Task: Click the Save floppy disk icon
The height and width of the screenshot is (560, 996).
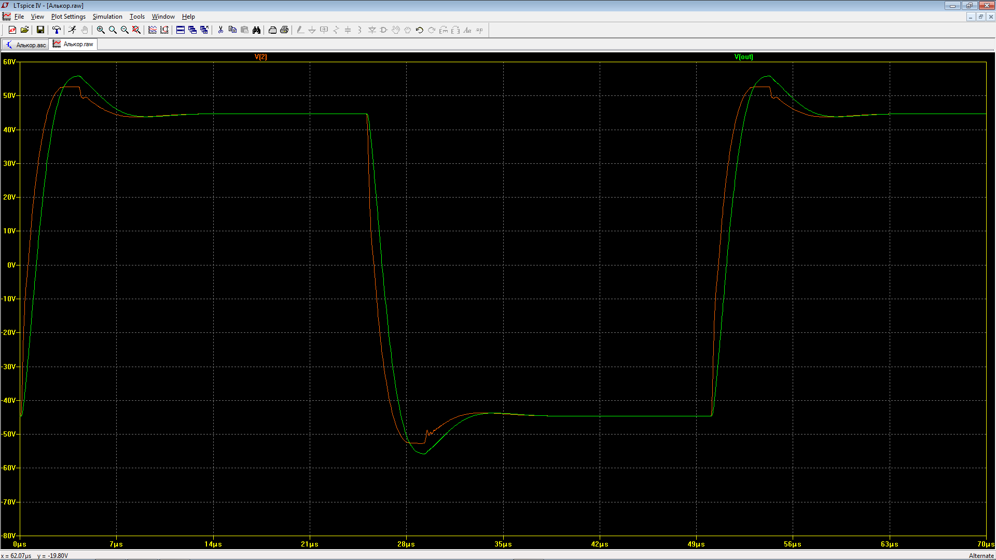Action: tap(40, 30)
